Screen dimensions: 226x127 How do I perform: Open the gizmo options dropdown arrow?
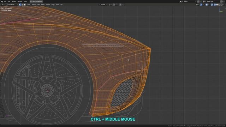click(x=203, y=5)
